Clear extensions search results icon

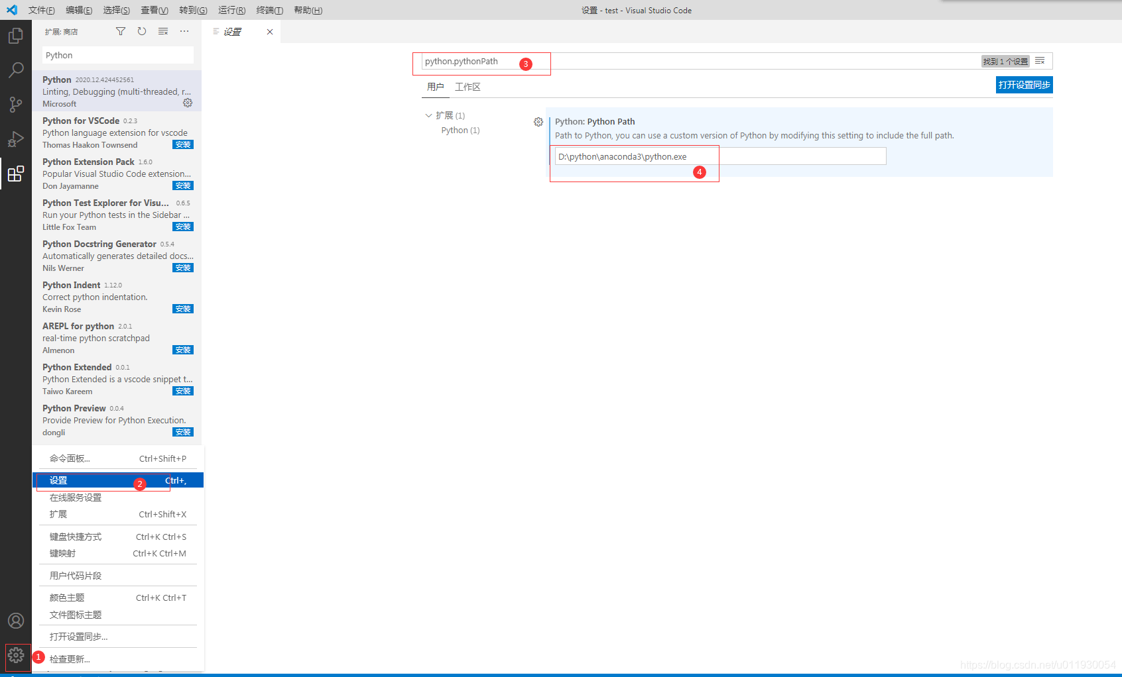[163, 31]
